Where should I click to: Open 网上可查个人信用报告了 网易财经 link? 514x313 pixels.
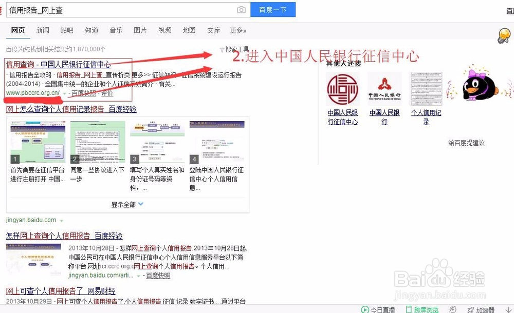tap(61, 291)
